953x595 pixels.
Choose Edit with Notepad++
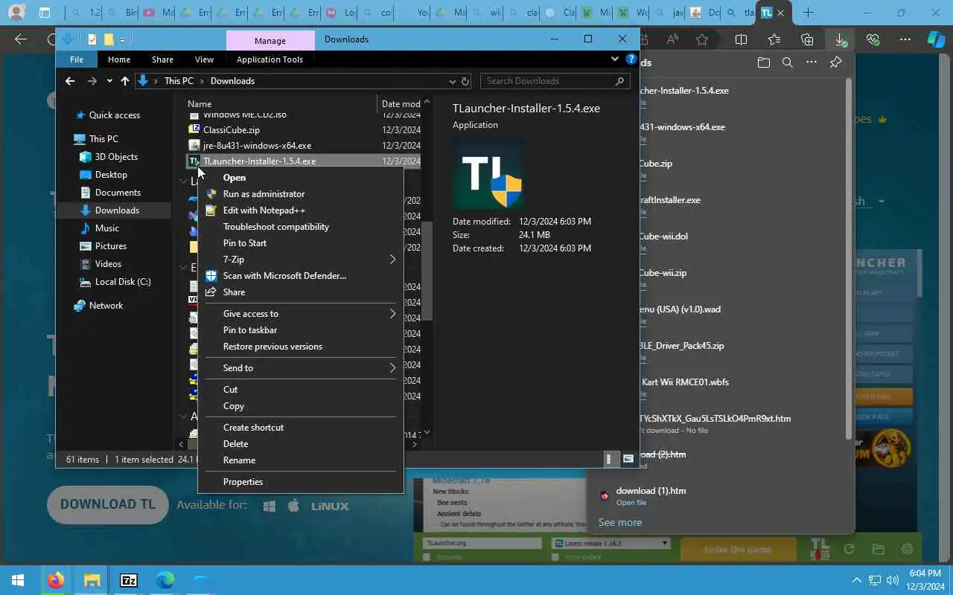301,210
